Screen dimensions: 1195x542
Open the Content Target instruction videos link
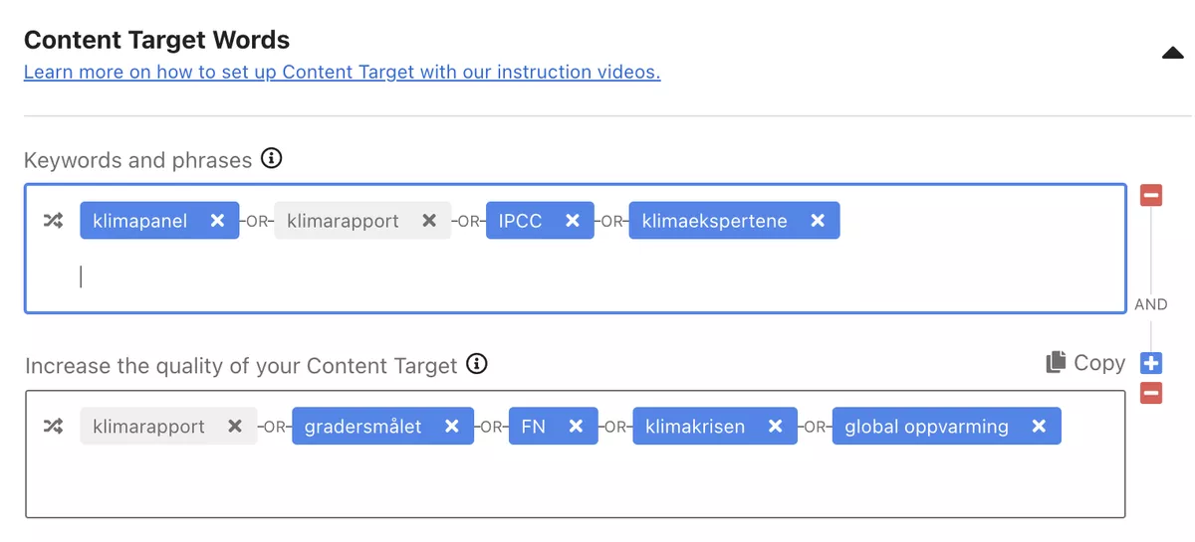tap(342, 72)
